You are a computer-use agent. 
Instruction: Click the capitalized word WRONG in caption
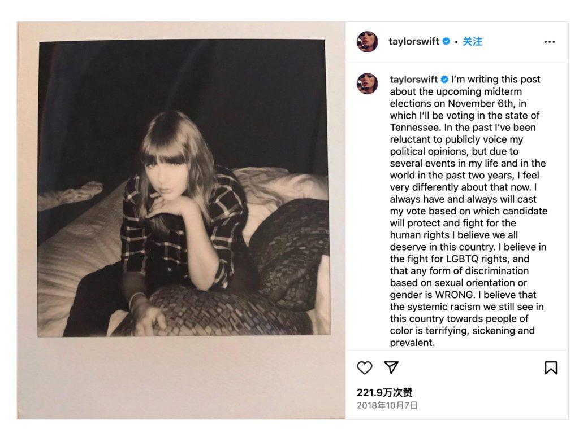pyautogui.click(x=455, y=295)
